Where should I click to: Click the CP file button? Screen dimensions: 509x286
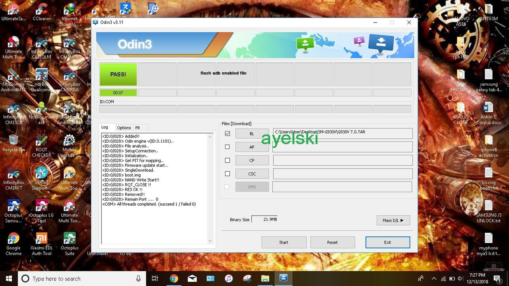coord(252,160)
